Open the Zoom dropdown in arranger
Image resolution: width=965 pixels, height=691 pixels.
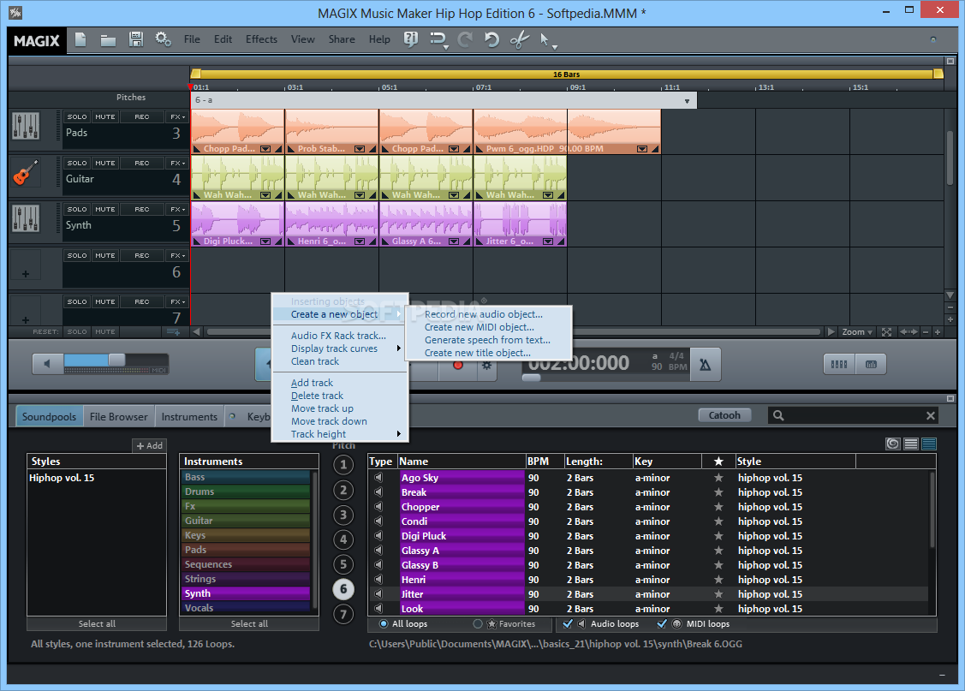(856, 331)
